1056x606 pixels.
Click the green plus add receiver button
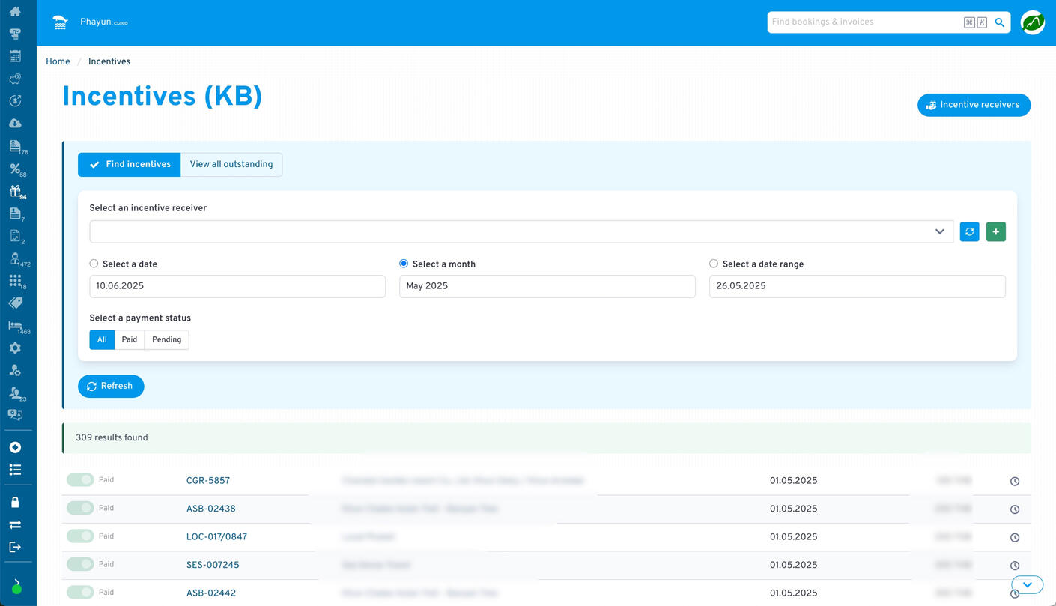click(x=995, y=232)
